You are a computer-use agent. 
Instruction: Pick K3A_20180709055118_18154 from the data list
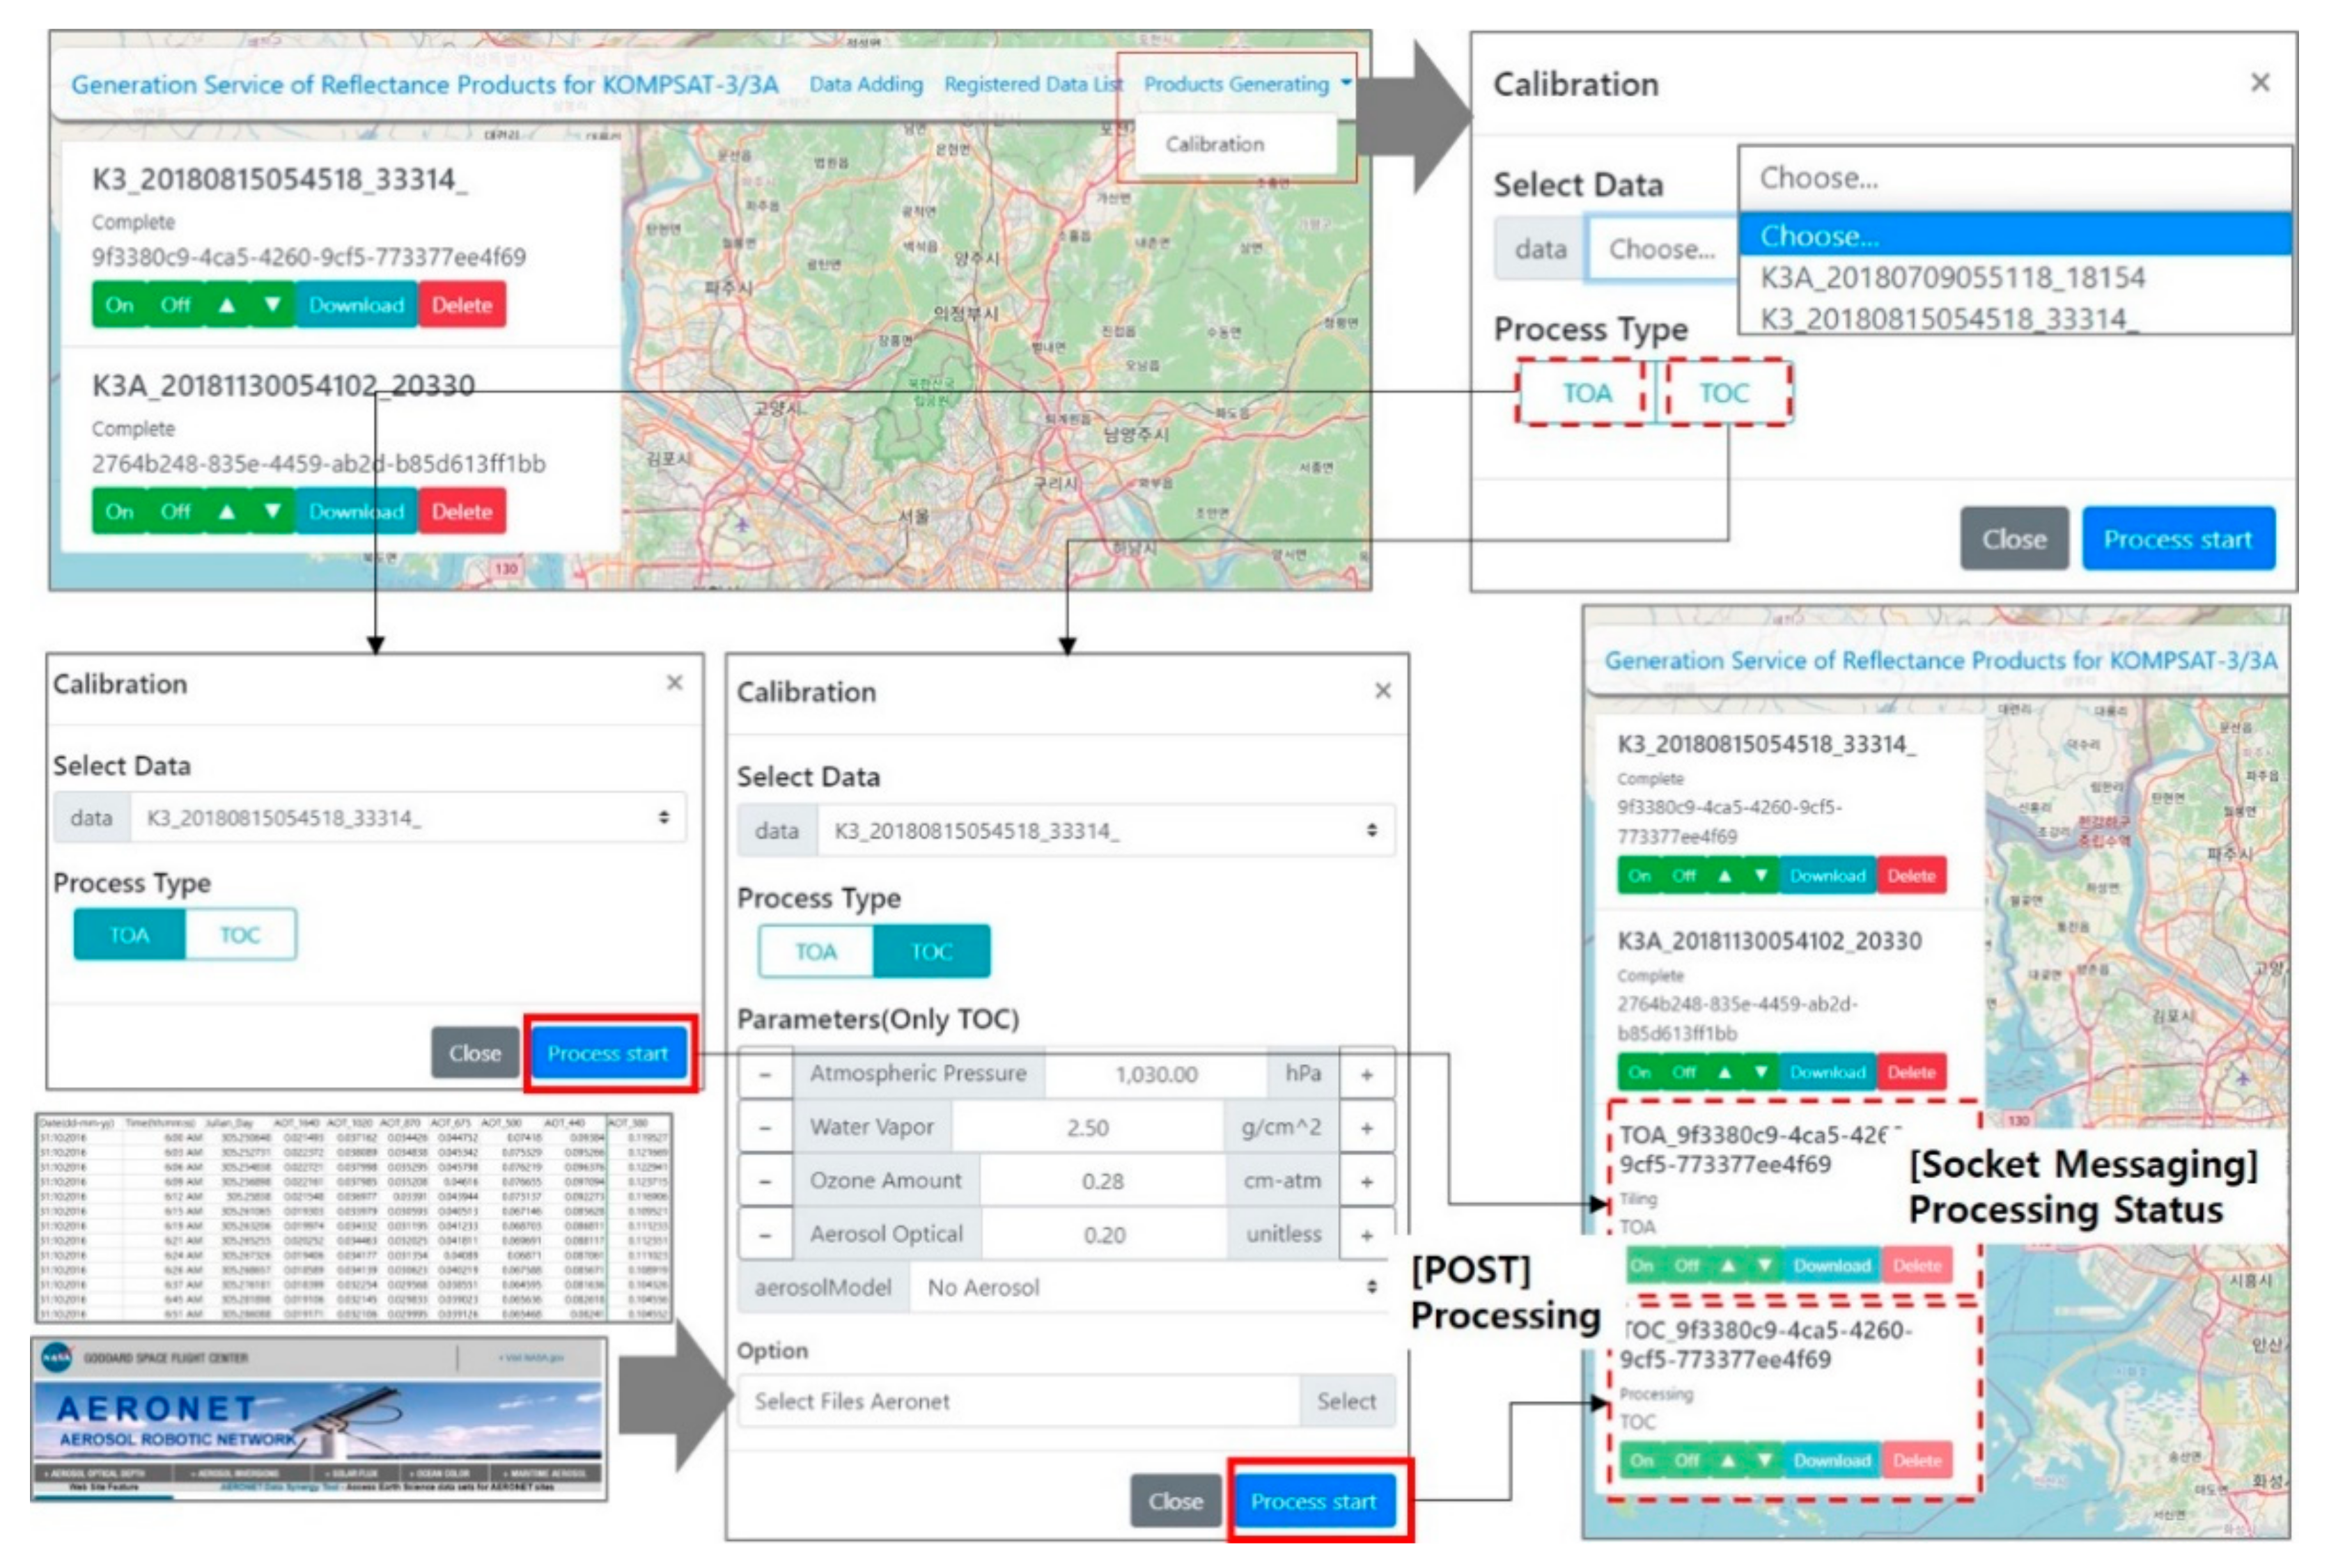[x=1952, y=277]
